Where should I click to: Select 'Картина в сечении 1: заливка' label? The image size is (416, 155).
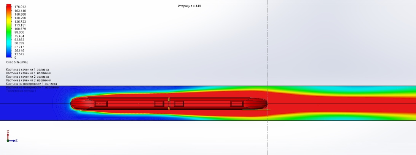pyautogui.click(x=27, y=70)
